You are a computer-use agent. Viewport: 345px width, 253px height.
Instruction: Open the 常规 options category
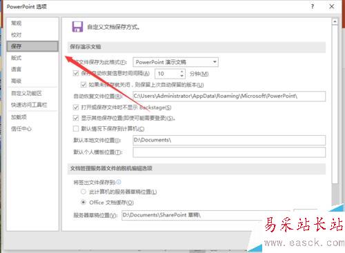(x=17, y=23)
